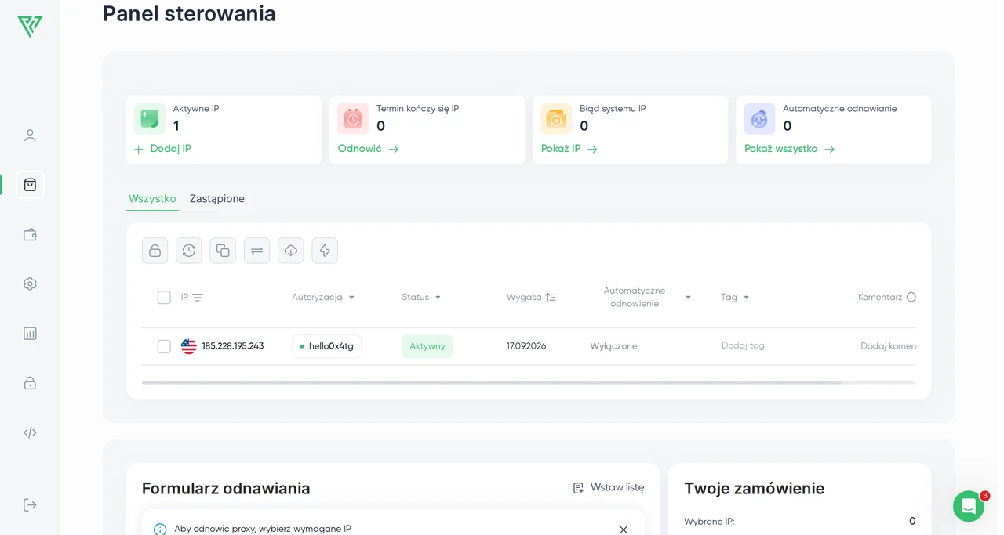Image resolution: width=1004 pixels, height=535 pixels.
Task: Click the expiry date 17.09.2026
Action: pos(526,346)
